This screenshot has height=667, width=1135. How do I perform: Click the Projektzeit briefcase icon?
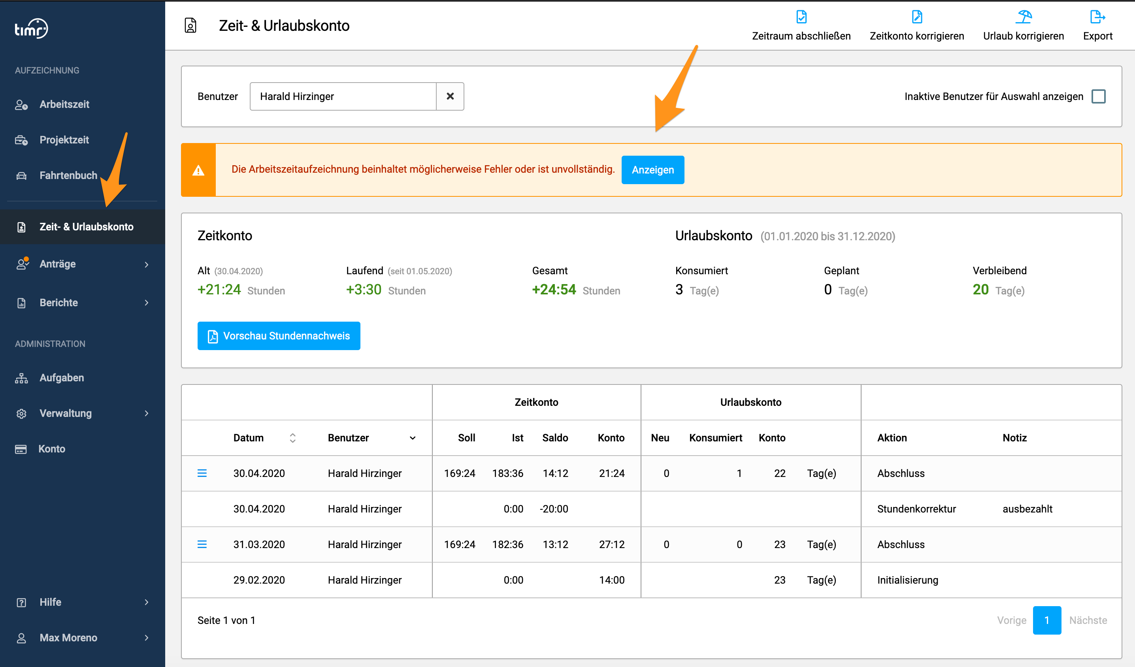click(x=21, y=140)
